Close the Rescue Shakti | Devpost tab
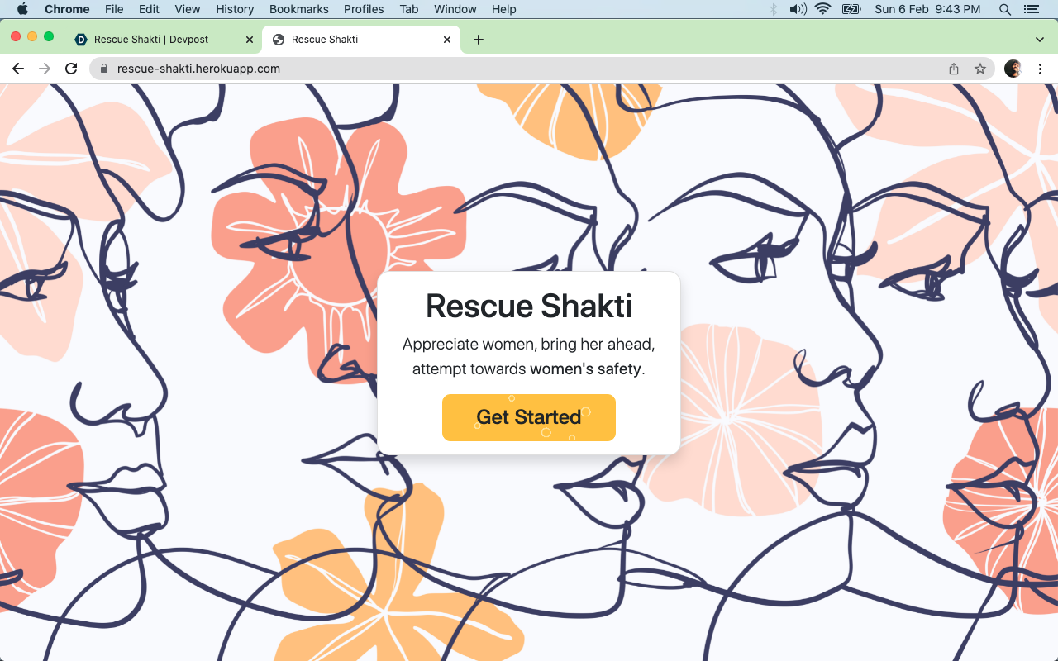 tap(250, 40)
